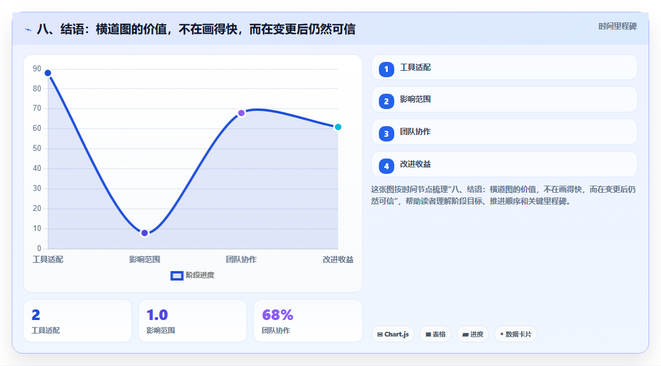
Task: Click the 进度 tag chip
Action: pyautogui.click(x=473, y=334)
